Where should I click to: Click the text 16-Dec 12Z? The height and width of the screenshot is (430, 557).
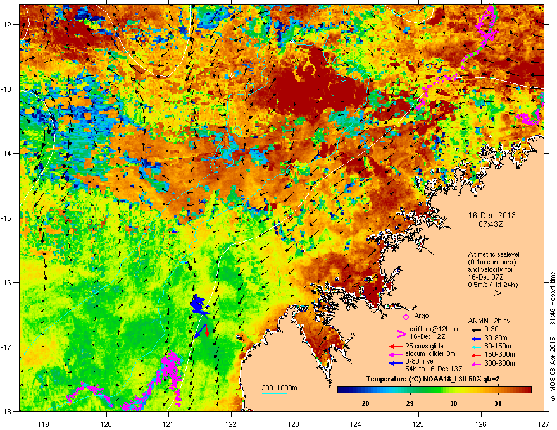click(x=428, y=336)
